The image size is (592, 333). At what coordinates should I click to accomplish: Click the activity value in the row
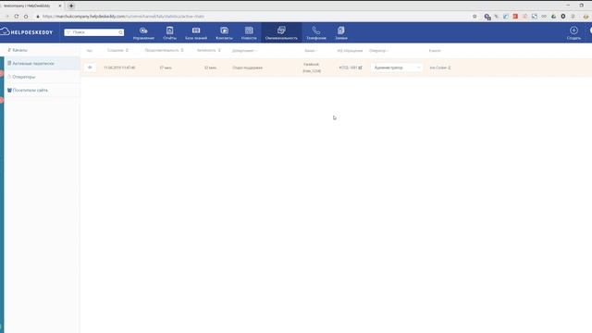click(210, 68)
